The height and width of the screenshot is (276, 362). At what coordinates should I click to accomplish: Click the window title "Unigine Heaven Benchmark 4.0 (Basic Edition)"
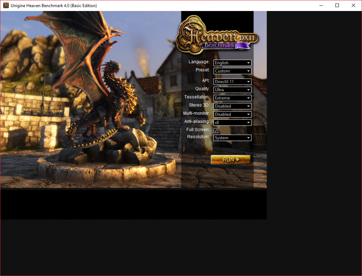54,6
